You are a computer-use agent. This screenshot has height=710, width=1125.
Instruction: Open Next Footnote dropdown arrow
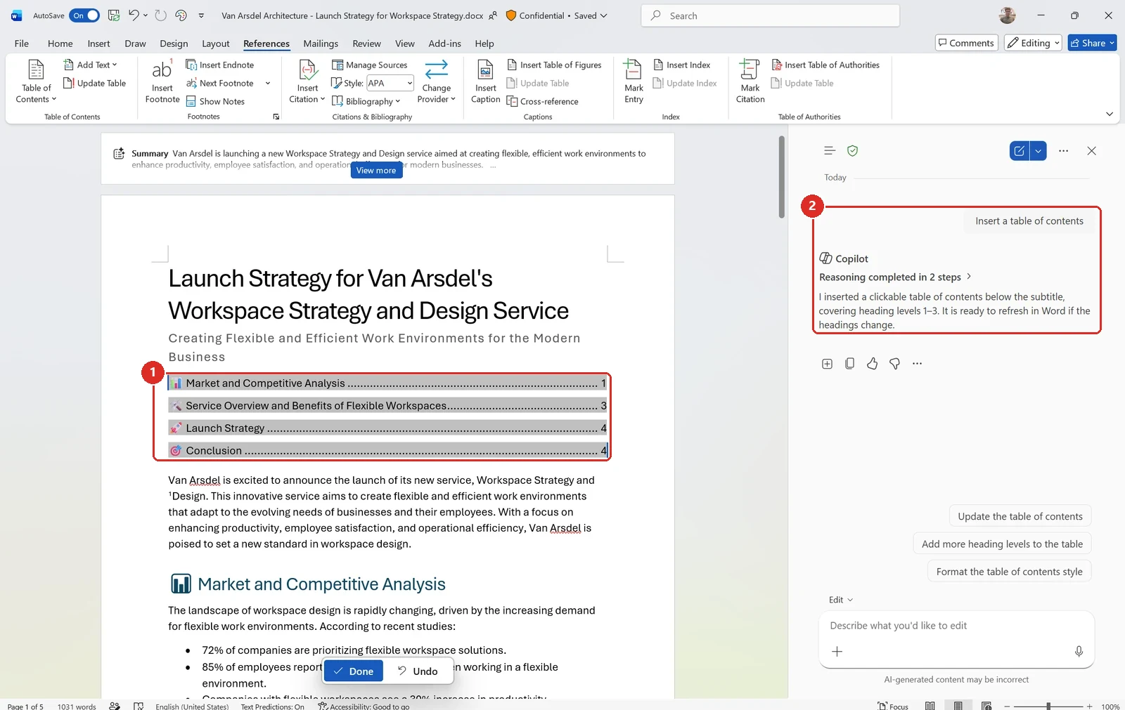point(268,83)
